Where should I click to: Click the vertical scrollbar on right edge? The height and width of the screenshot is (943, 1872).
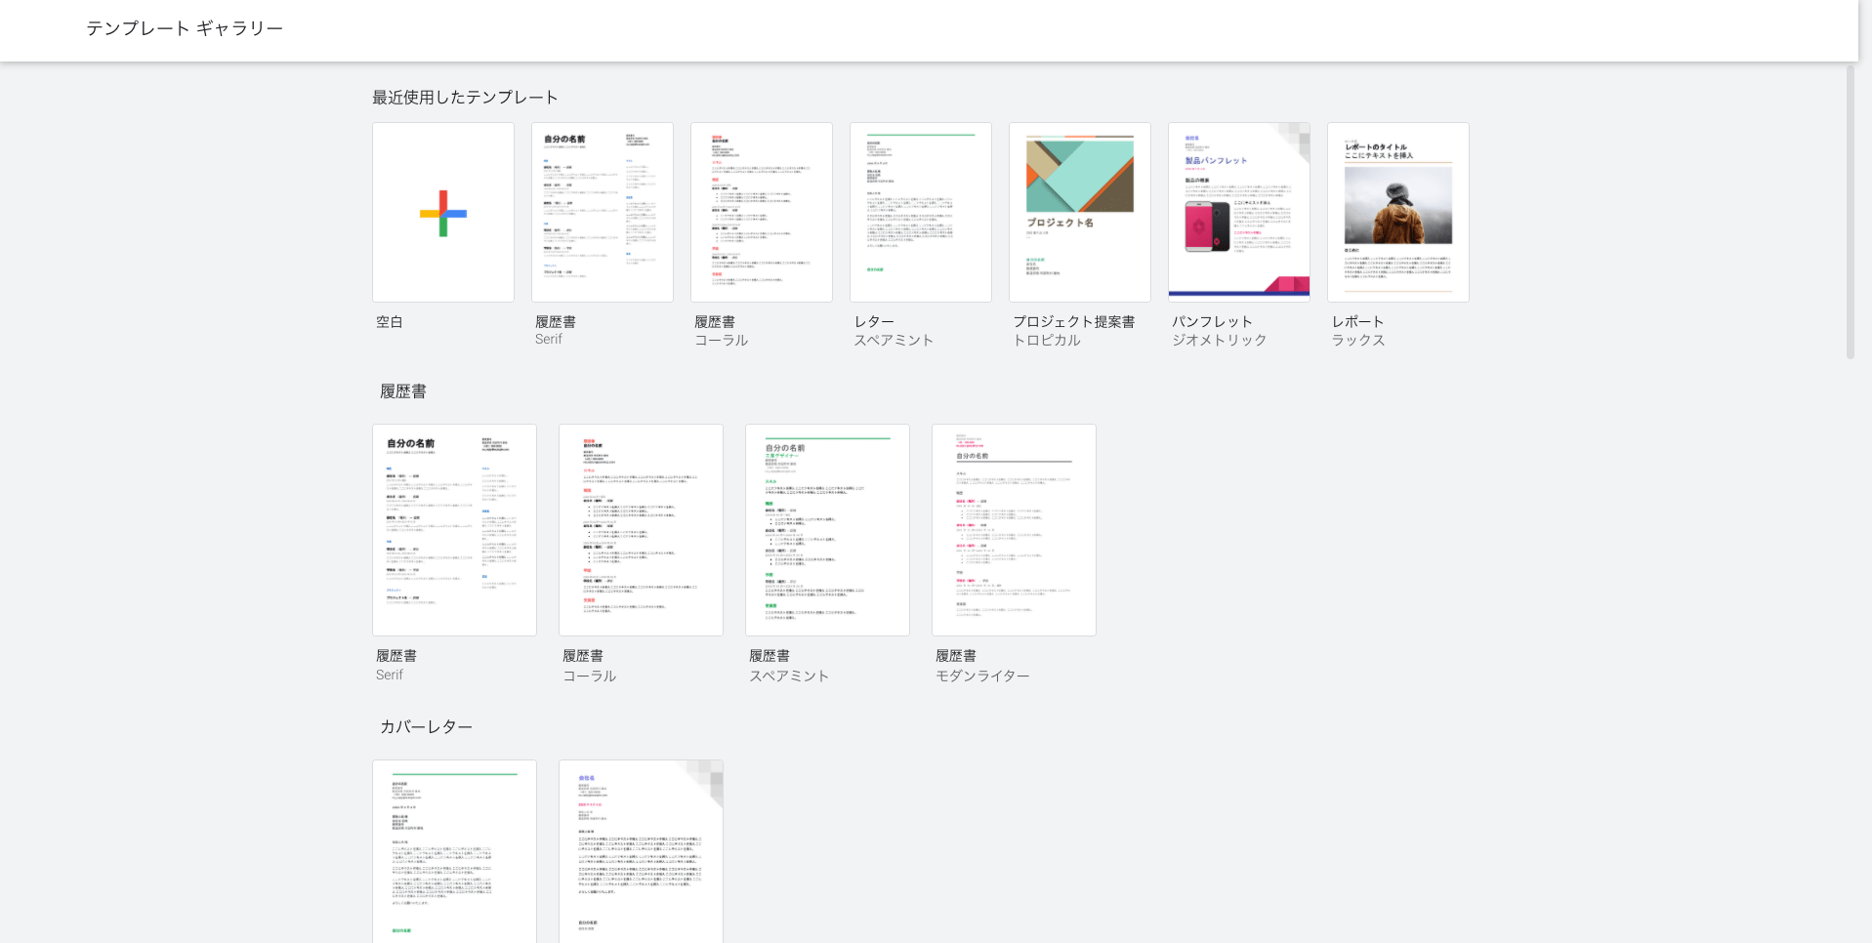point(1850,213)
